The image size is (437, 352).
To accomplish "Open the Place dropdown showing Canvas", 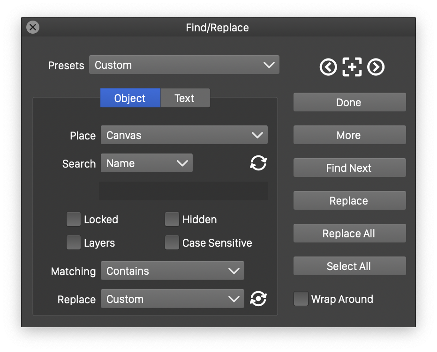I will [x=184, y=135].
